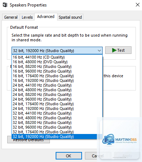The height and width of the screenshot is (162, 142).
Task: Choose 32 bit, 88200 Hz format
Action: pos(57,122)
